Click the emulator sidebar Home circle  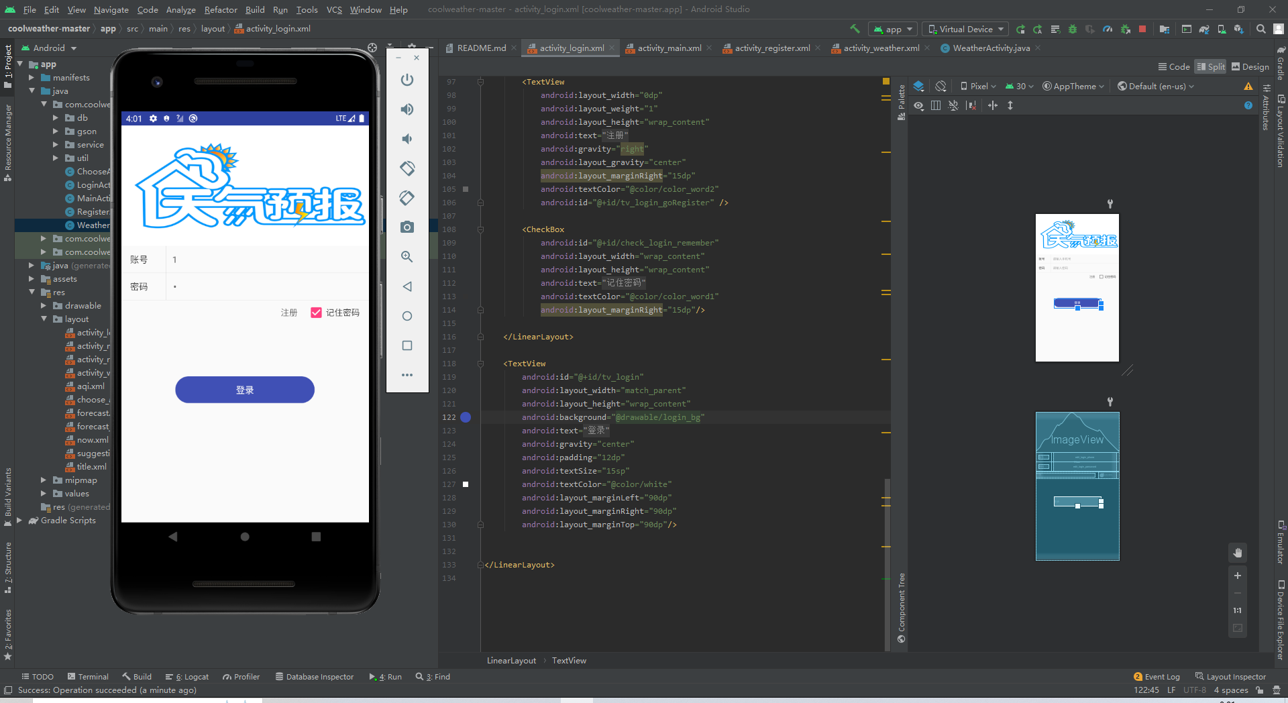point(407,316)
